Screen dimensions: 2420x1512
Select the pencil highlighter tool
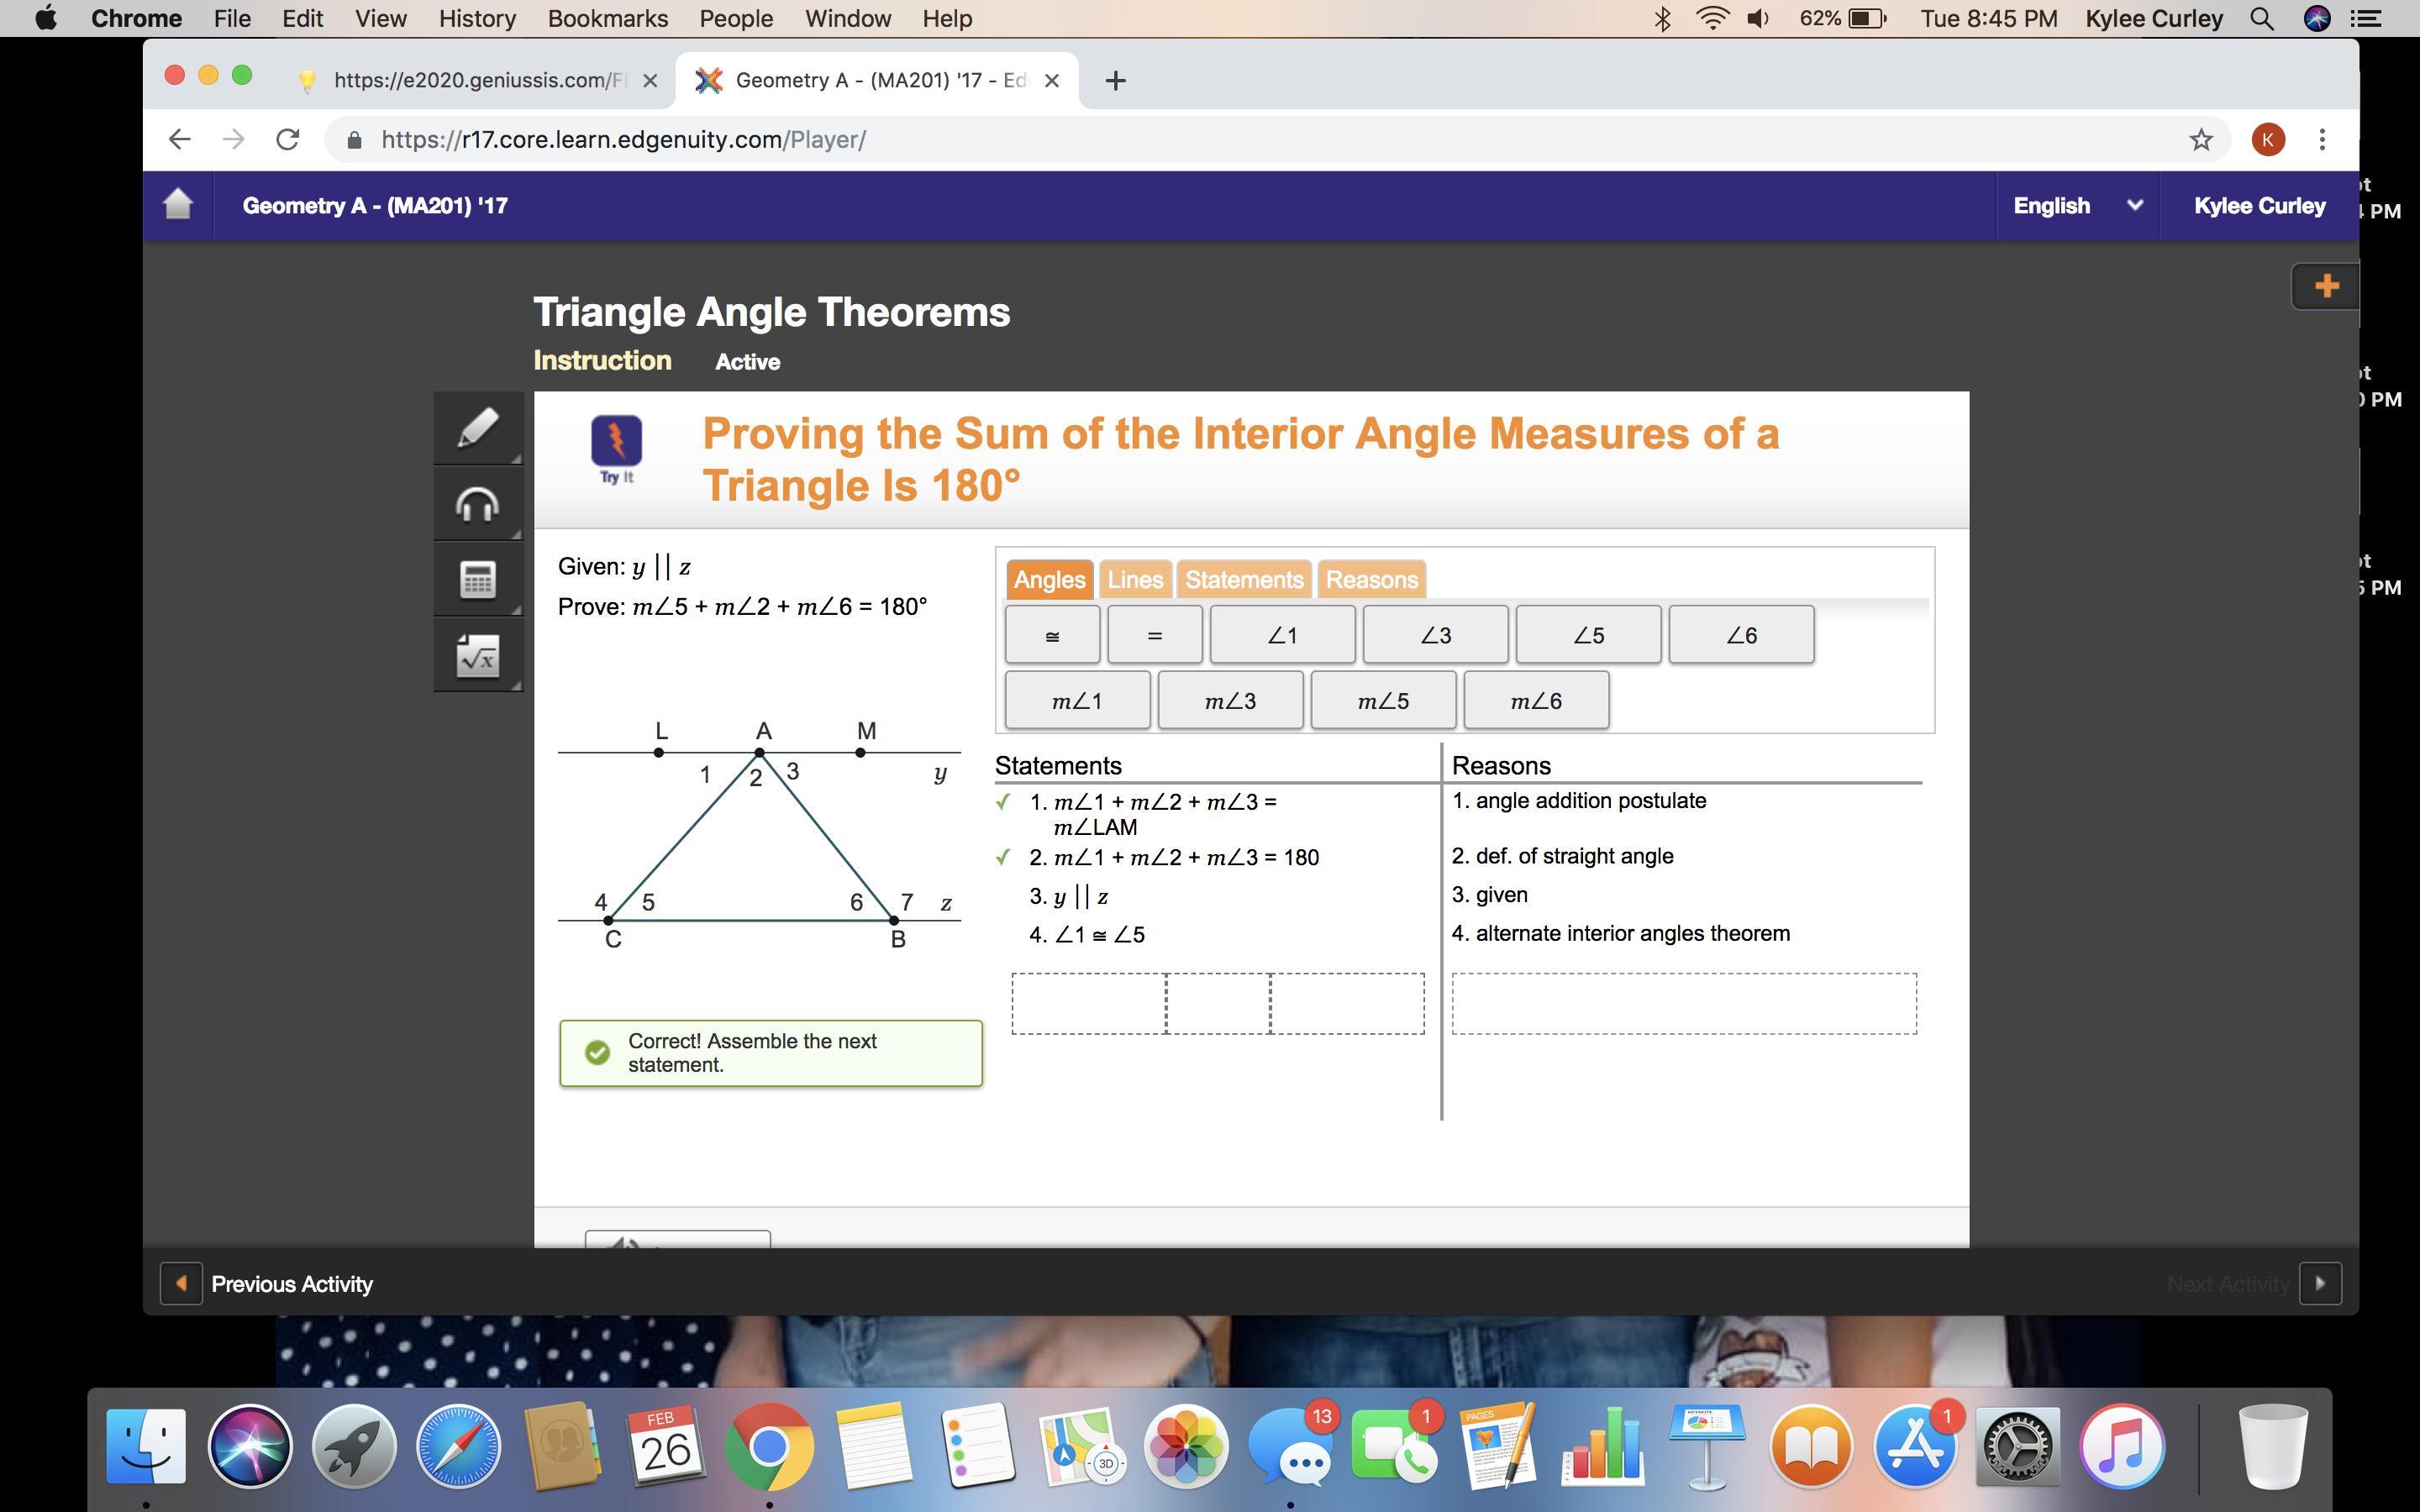[x=477, y=430]
